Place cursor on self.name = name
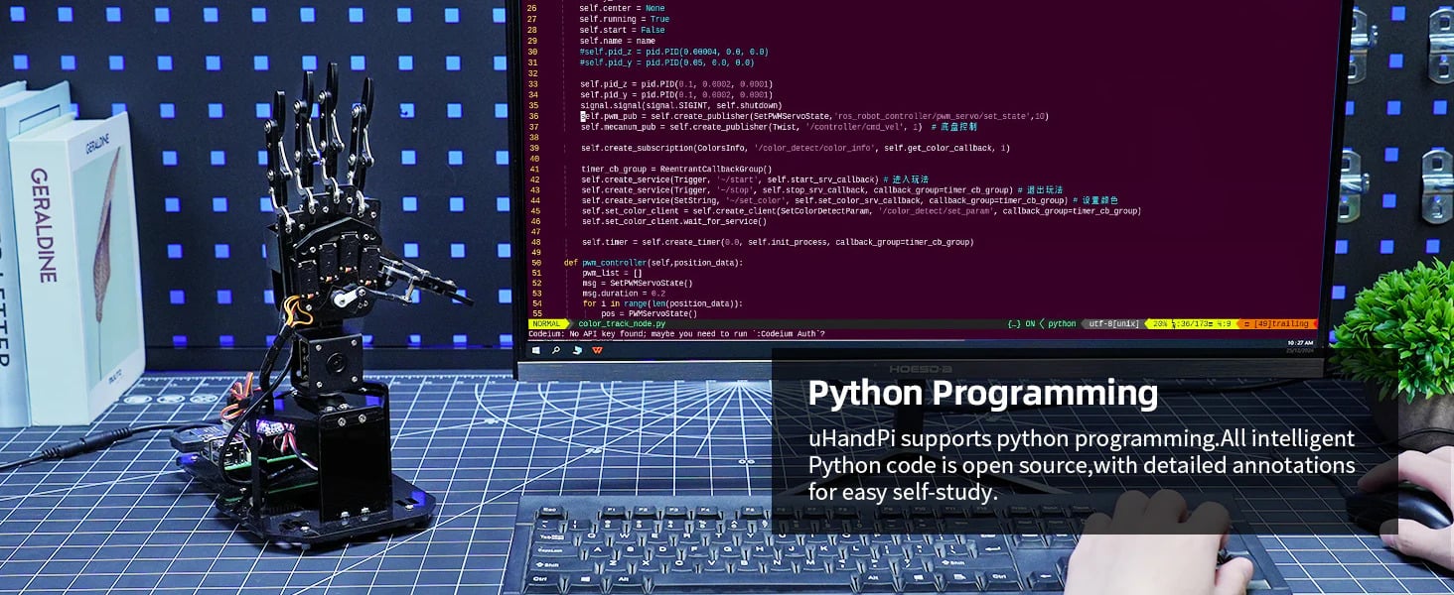The height and width of the screenshot is (595, 1454). (x=617, y=41)
